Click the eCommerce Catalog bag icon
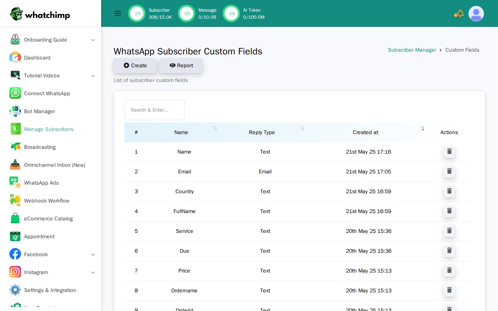Viewport: 498px width, 311px height. [15, 218]
